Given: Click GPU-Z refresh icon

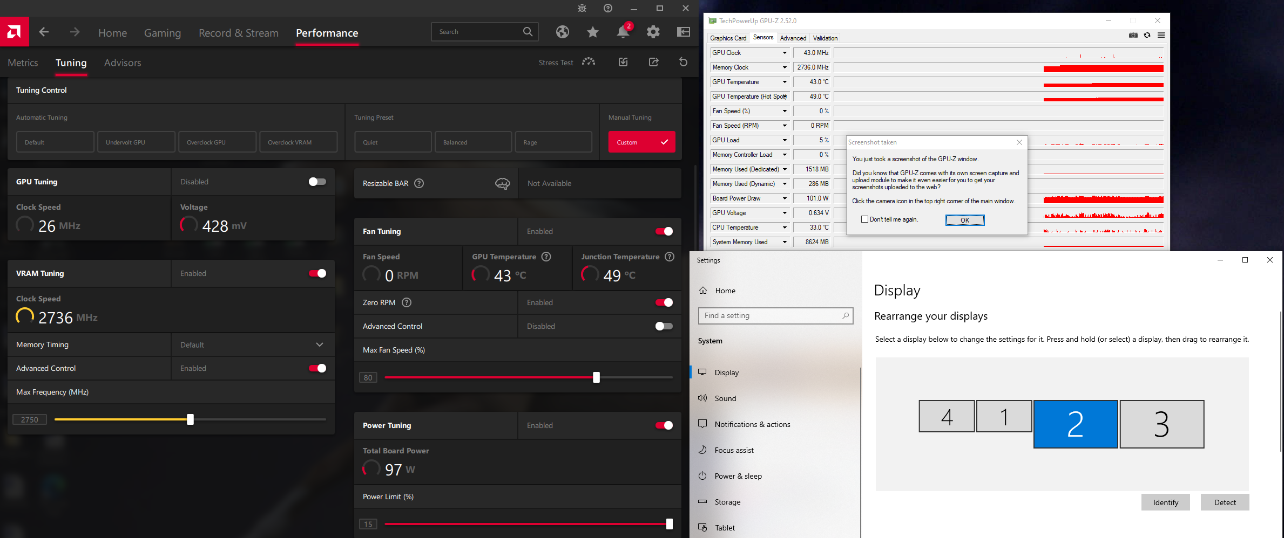Looking at the screenshot, I should (1147, 35).
